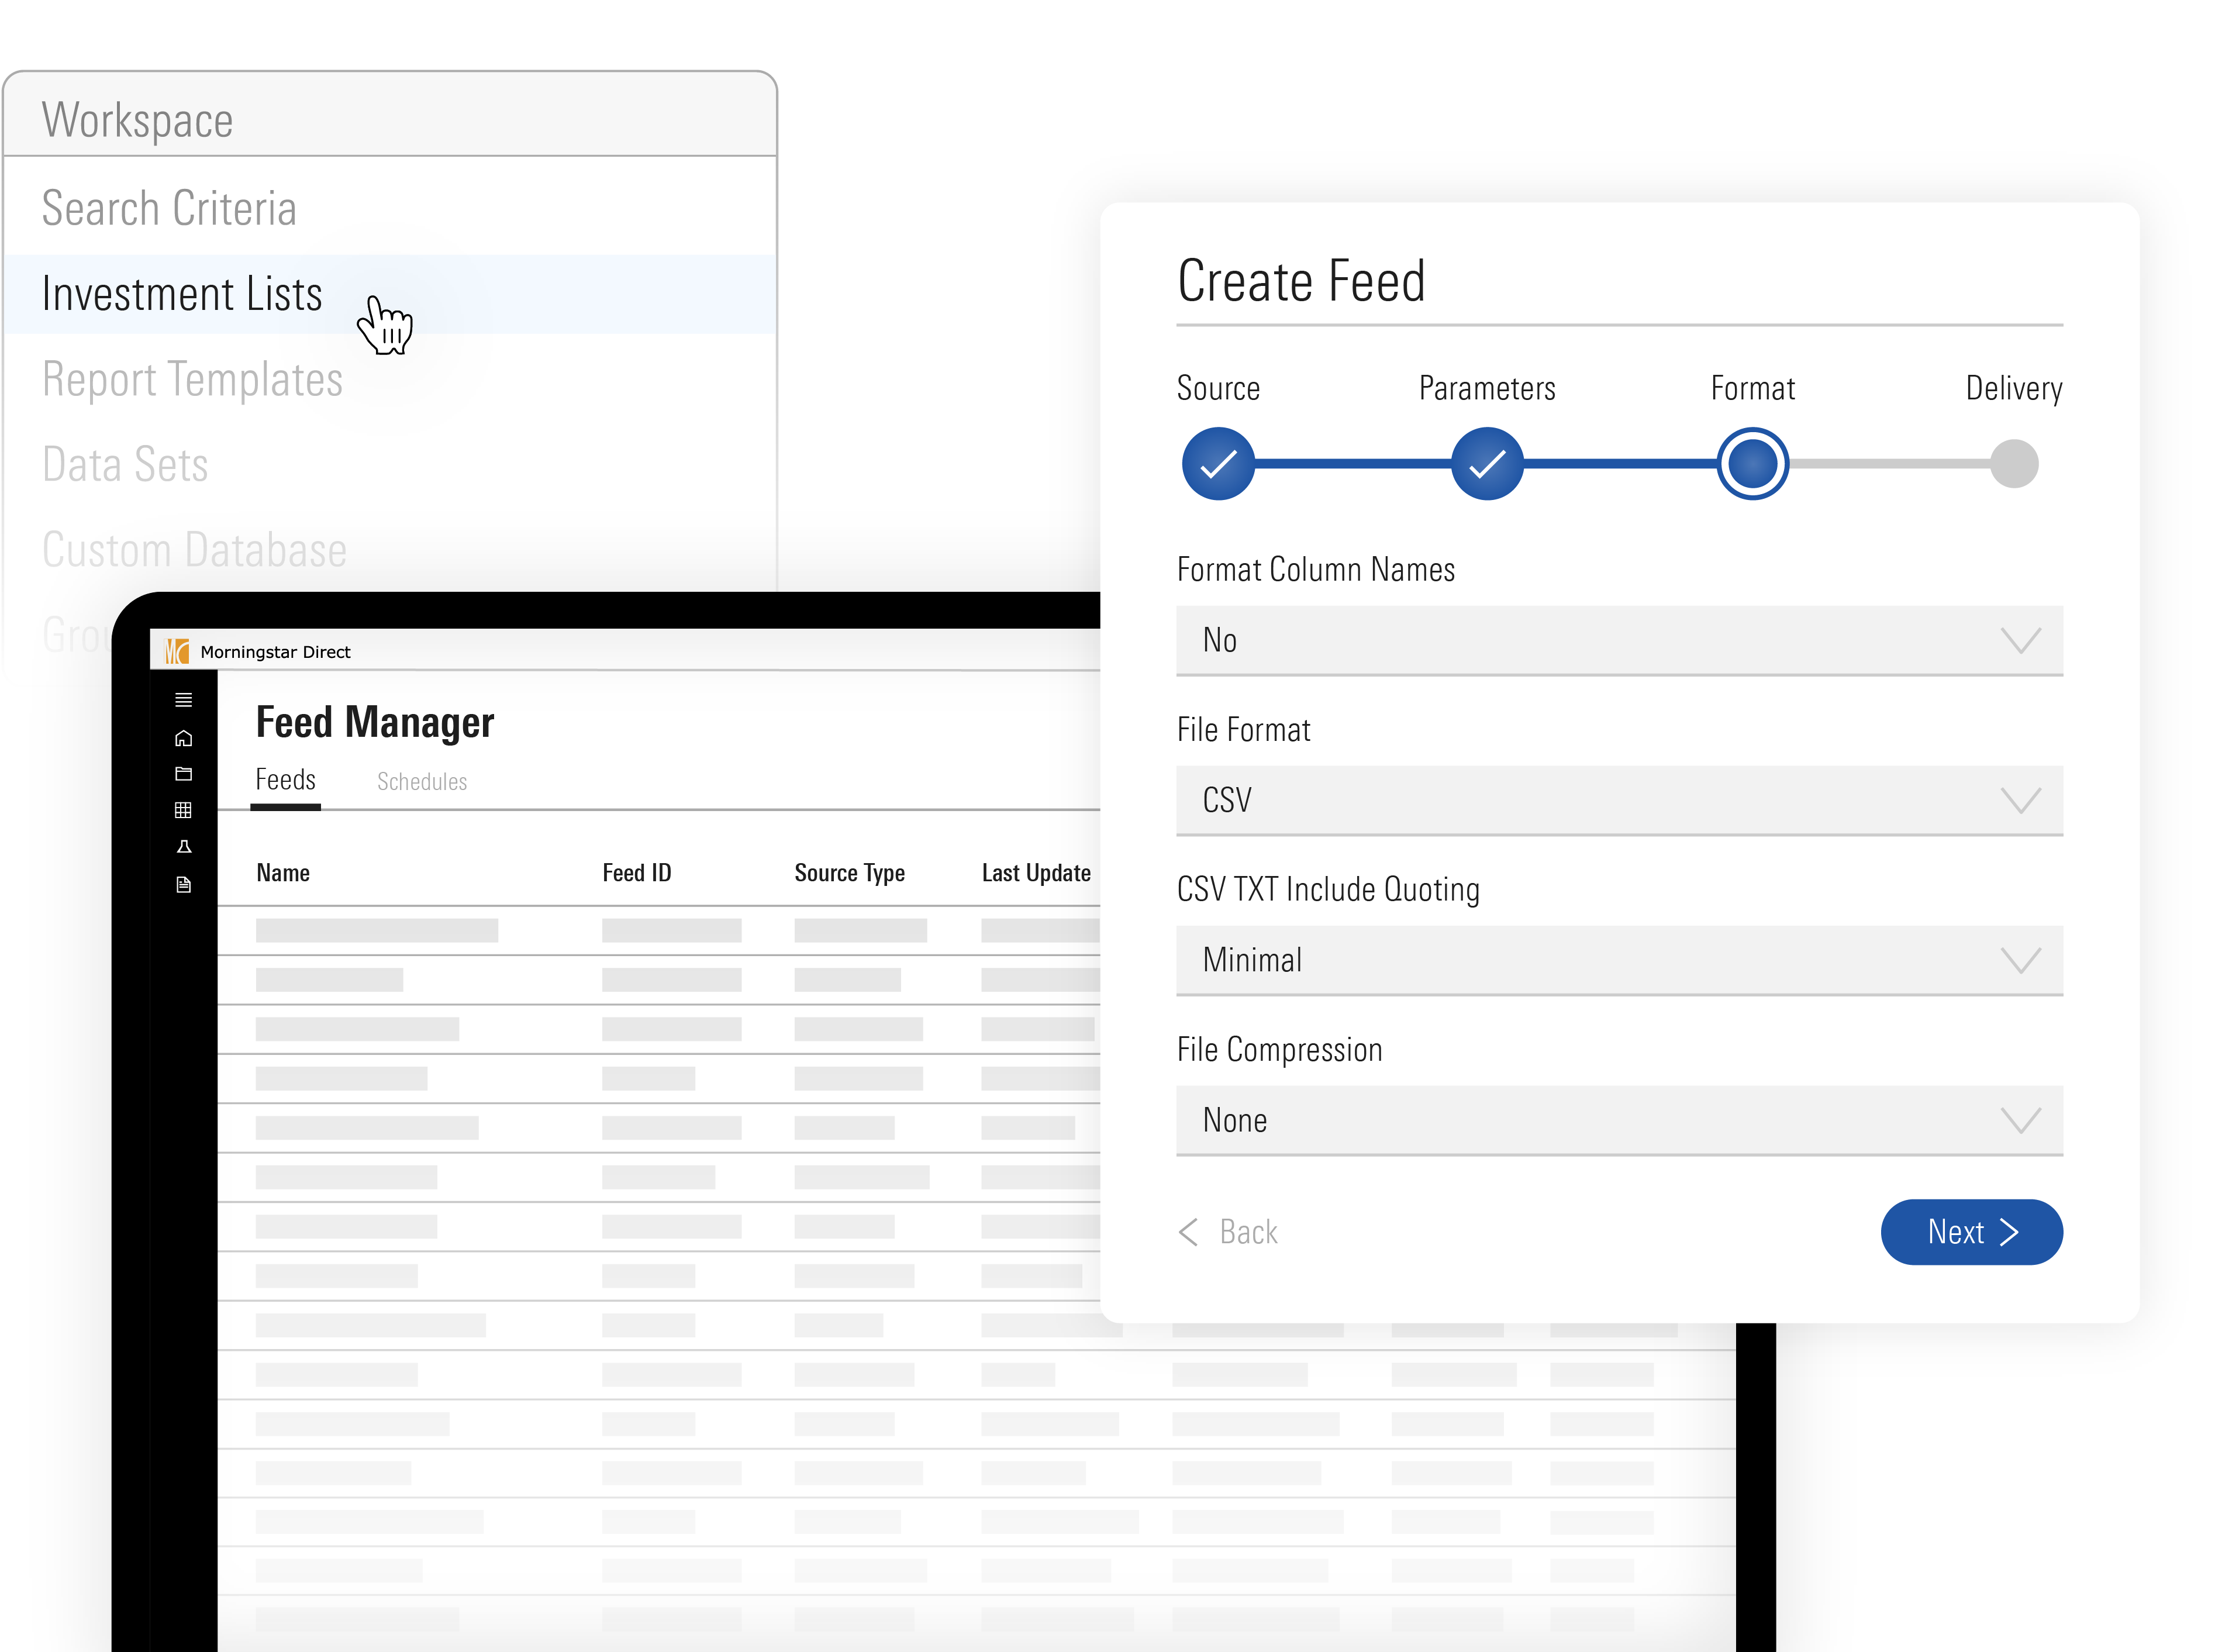The height and width of the screenshot is (1652, 2215).
Task: Select the active Format step circle
Action: tap(1752, 464)
